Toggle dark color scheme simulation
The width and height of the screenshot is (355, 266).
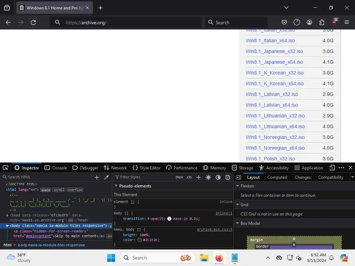click(218, 177)
